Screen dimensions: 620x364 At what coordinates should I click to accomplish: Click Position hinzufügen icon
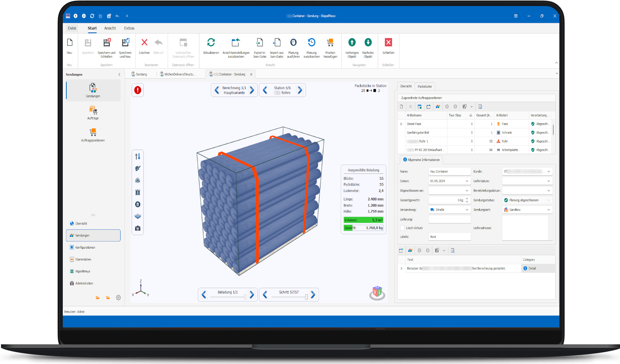pyautogui.click(x=330, y=43)
